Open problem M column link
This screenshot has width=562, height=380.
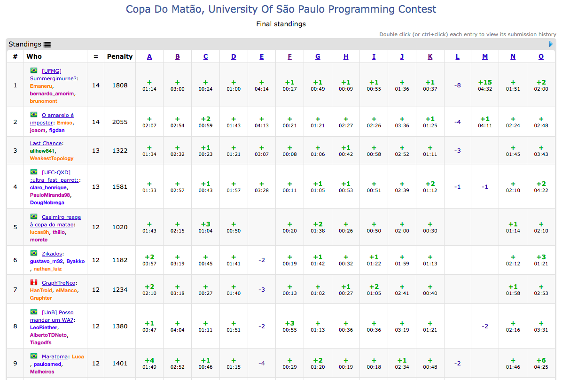tap(485, 56)
